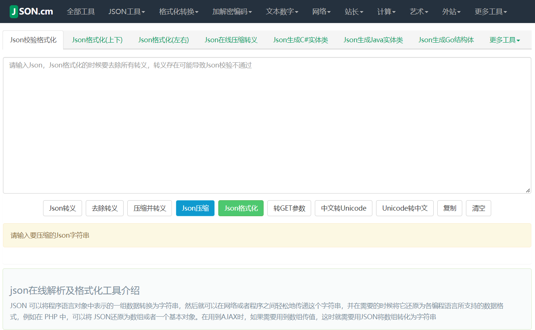Image resolution: width=535 pixels, height=330 pixels.
Task: Expand the 格式化转换 dropdown menu
Action: [x=179, y=11]
